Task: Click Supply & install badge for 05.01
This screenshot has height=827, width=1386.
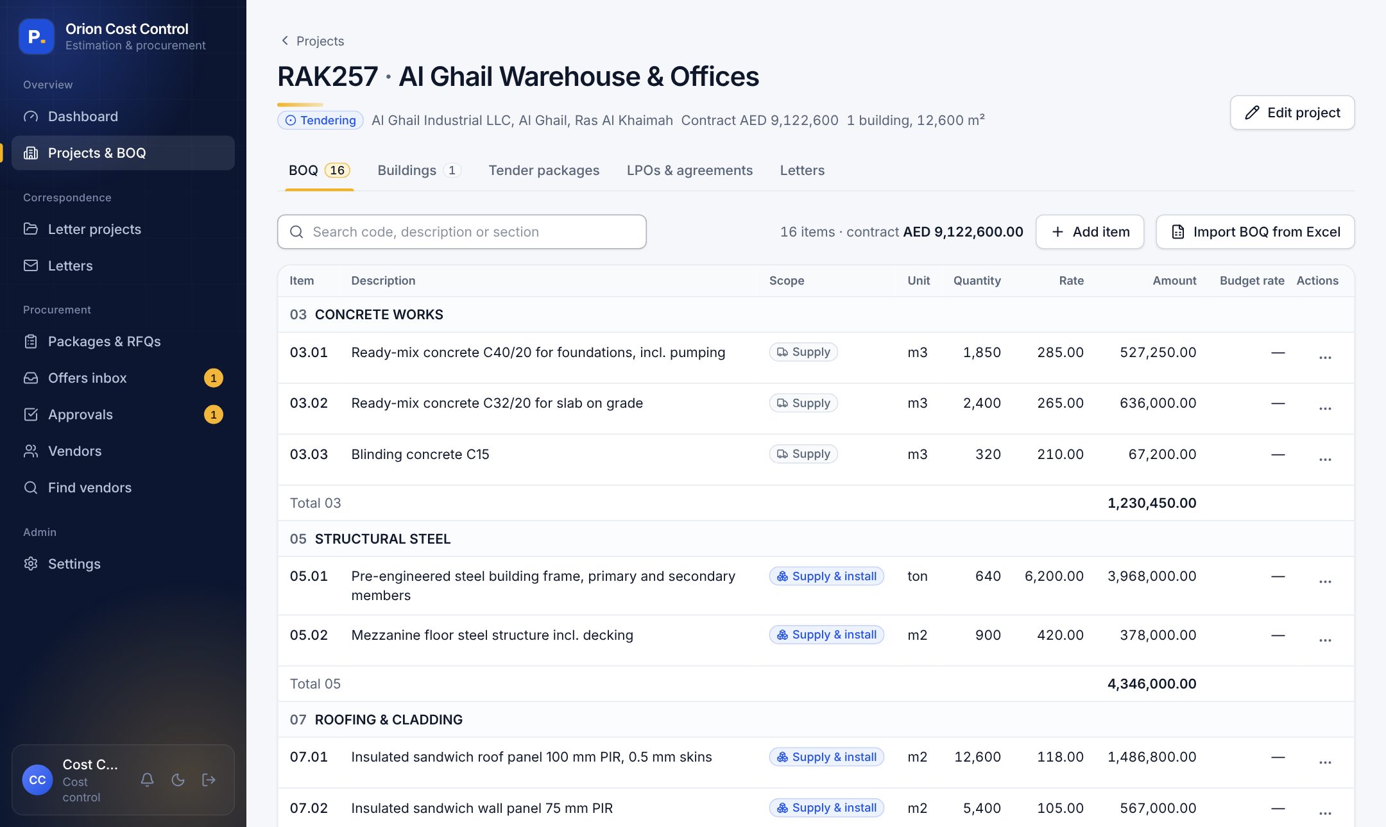Action: click(826, 576)
